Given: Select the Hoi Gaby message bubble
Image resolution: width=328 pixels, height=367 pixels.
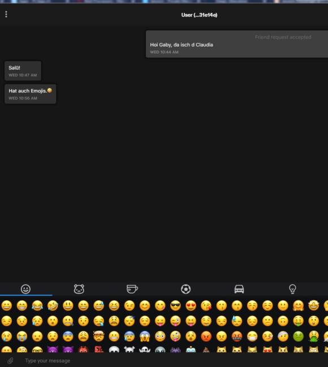Looking at the screenshot, I should pos(237,44).
